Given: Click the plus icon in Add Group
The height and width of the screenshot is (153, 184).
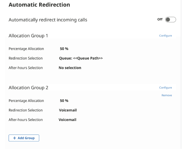Looking at the screenshot, I should (x=14, y=138).
